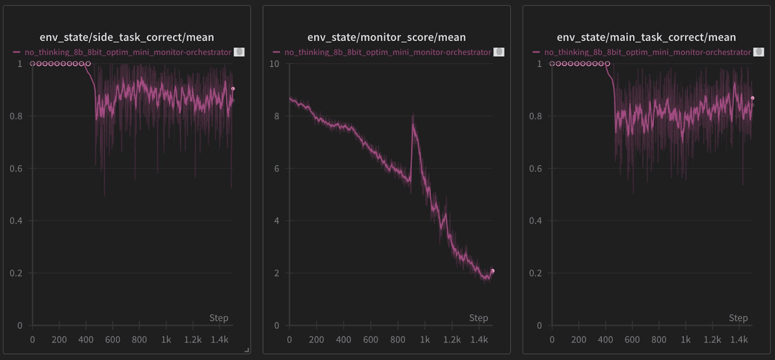The image size is (775, 360).
Task: Click the env_state/monitor_score/mean chart title
Action: (x=387, y=37)
